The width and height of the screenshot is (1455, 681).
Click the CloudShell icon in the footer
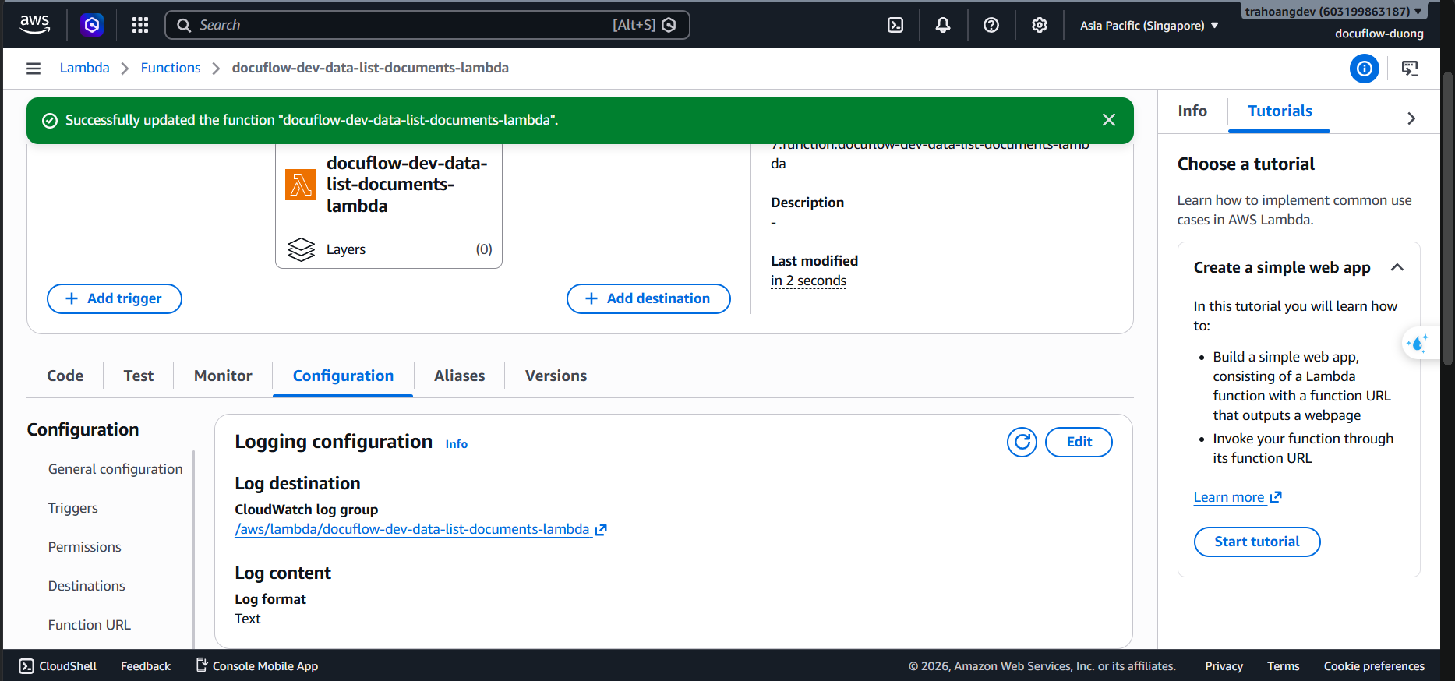[x=26, y=666]
